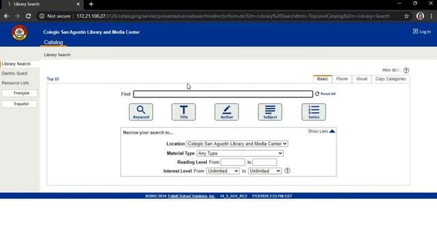Image resolution: width=437 pixels, height=245 pixels.
Task: Open Interest Level From dropdown
Action: click(223, 171)
